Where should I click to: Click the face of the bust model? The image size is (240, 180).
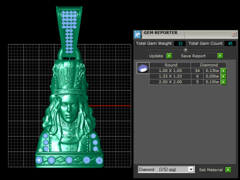point(69,108)
